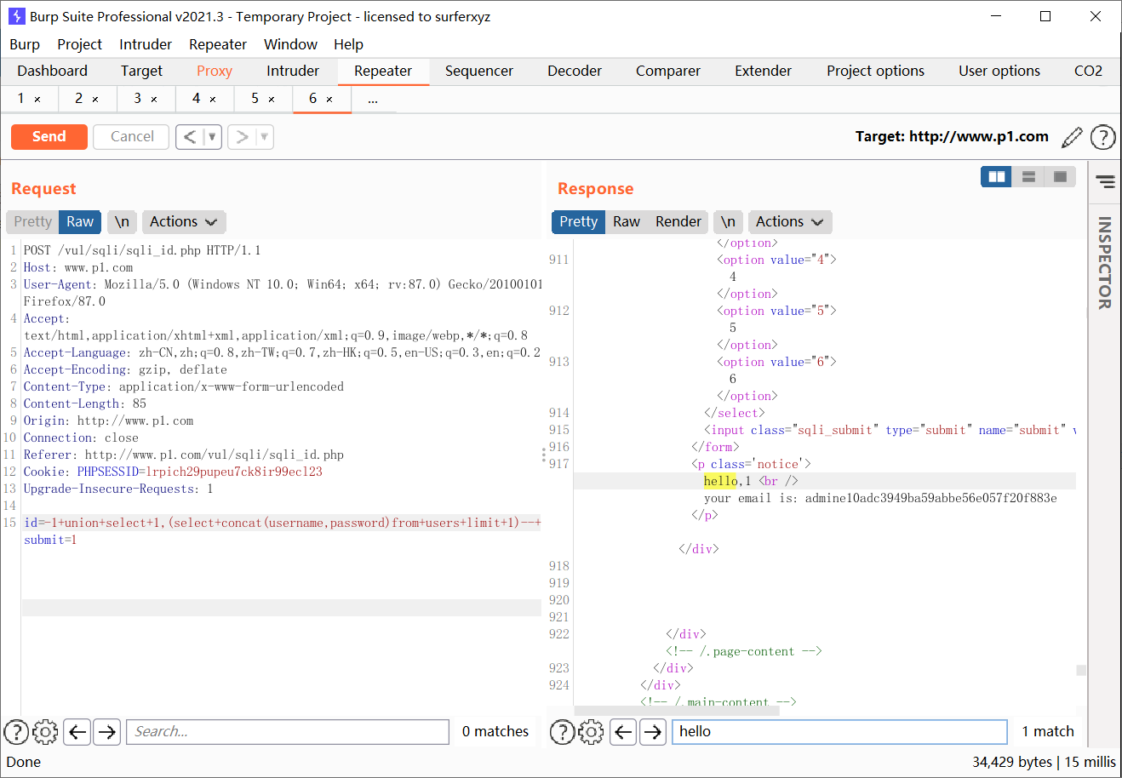The width and height of the screenshot is (1122, 778).
Task: Close Repeater tab 3
Action: coord(154,100)
